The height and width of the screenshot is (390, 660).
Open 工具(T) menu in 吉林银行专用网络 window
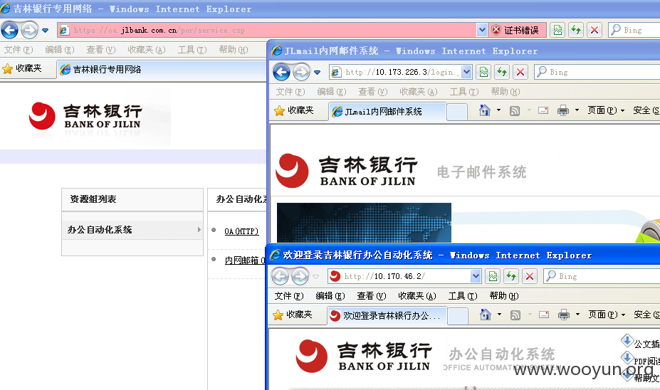pos(192,50)
